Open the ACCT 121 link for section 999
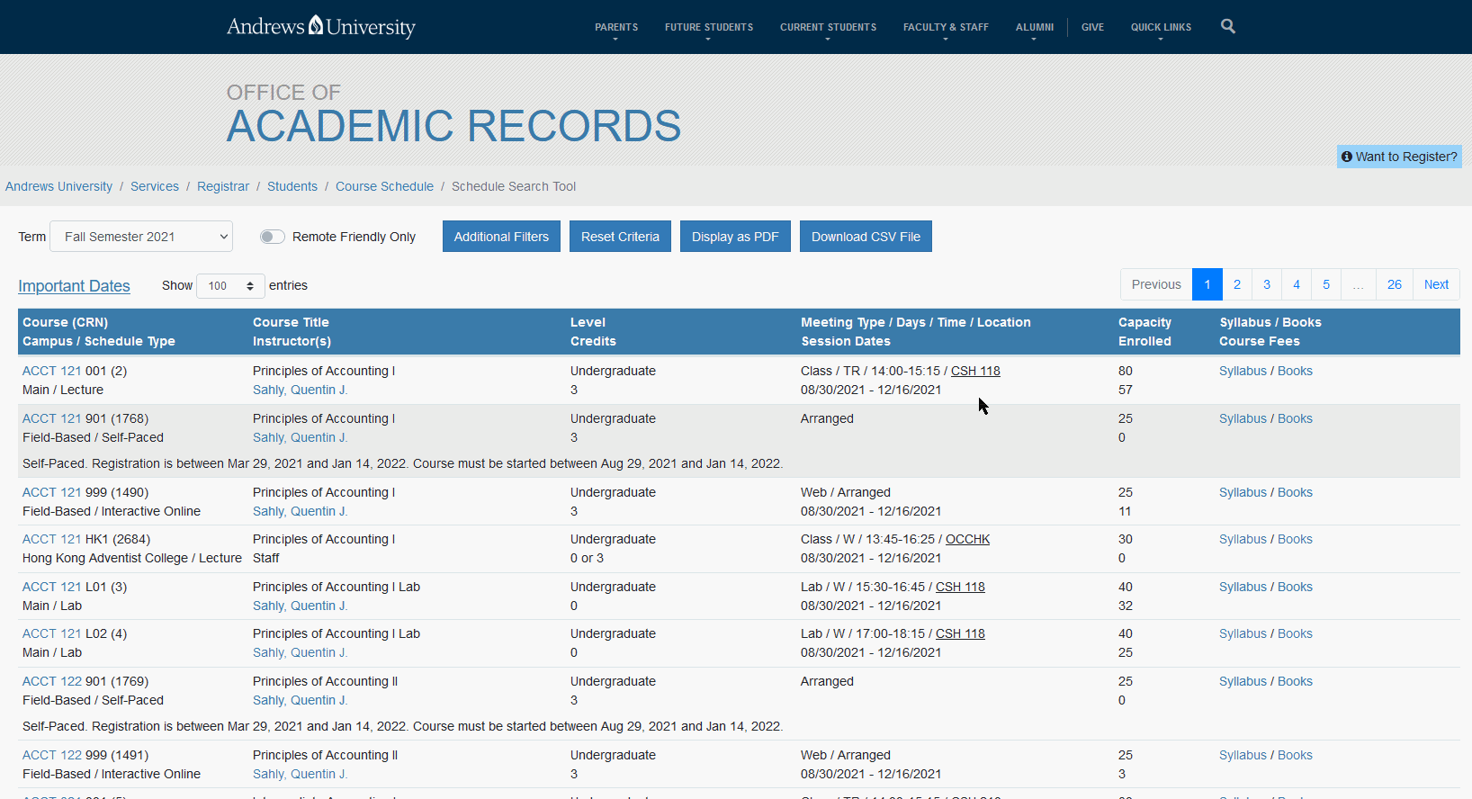Image resolution: width=1472 pixels, height=799 pixels. 51,492
